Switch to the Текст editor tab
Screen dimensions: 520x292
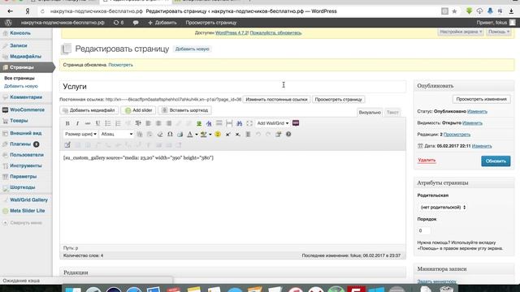(392, 112)
